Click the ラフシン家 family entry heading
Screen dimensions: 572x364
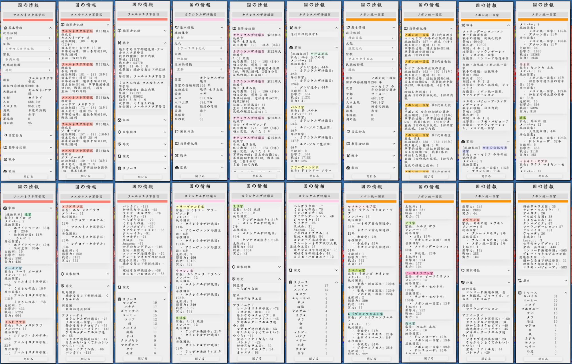click(184, 271)
